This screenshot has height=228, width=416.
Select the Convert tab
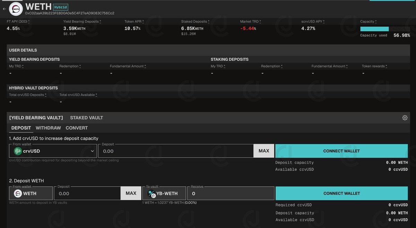click(77, 128)
